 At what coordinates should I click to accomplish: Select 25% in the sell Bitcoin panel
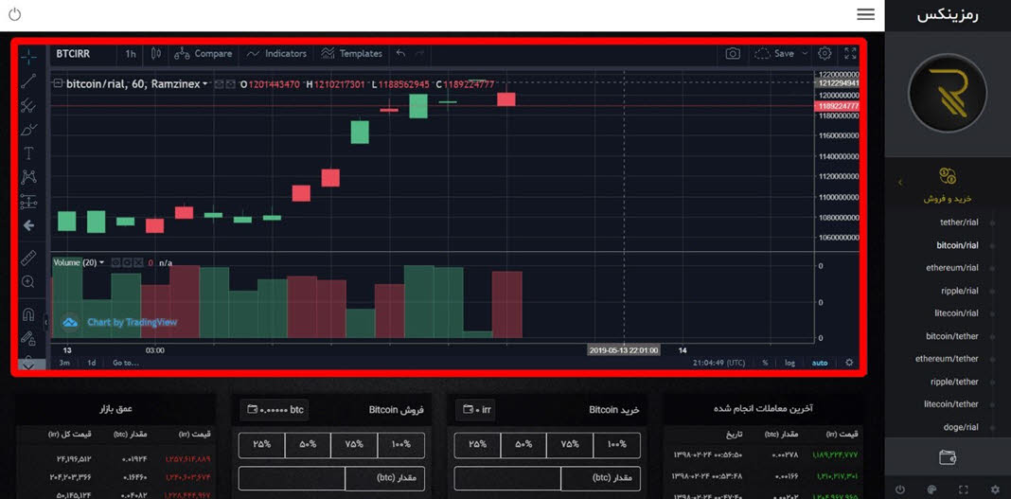point(261,445)
